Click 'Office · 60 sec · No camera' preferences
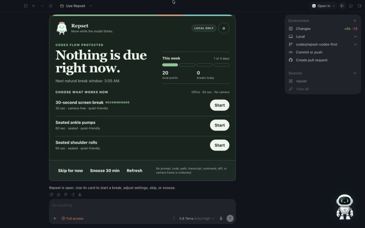 pyautogui.click(x=210, y=92)
